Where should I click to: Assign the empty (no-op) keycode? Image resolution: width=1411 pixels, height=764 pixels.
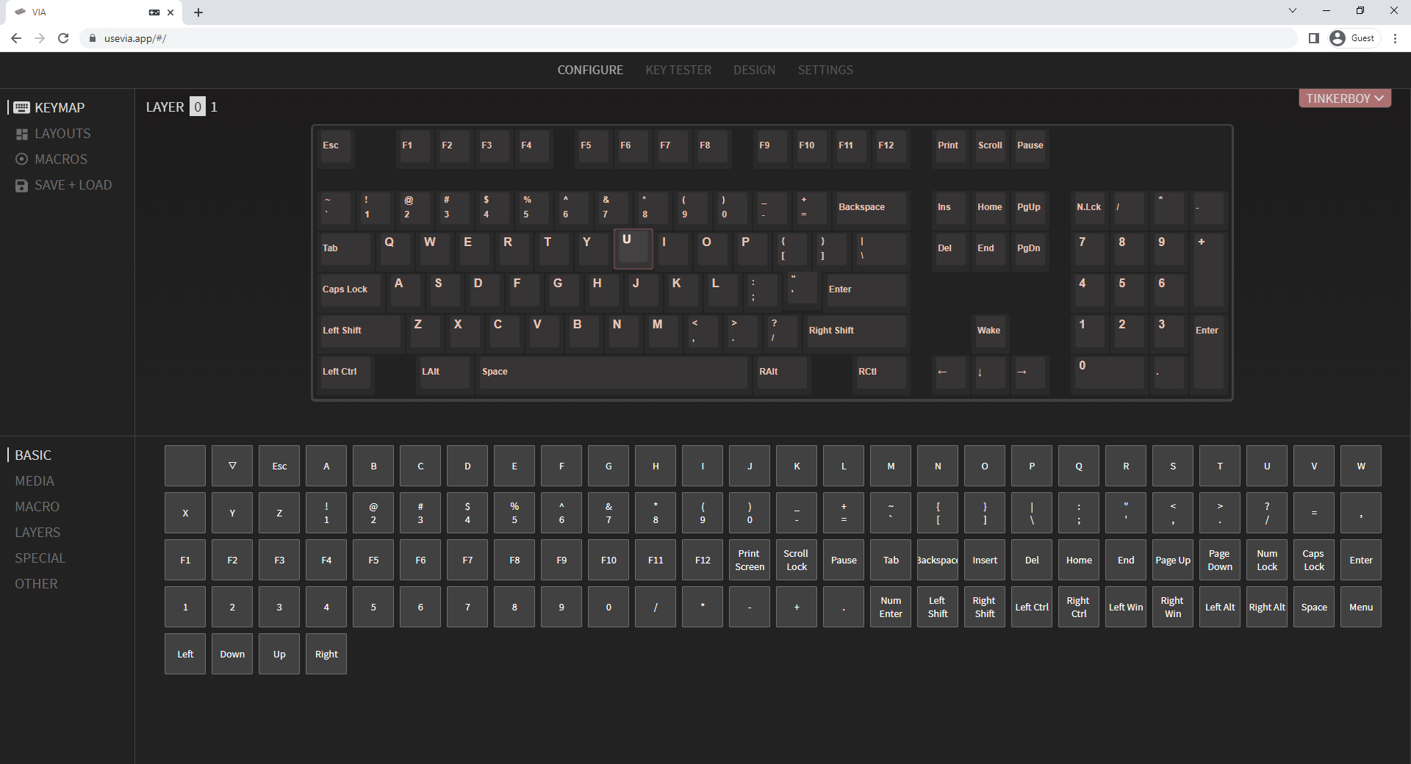click(185, 466)
